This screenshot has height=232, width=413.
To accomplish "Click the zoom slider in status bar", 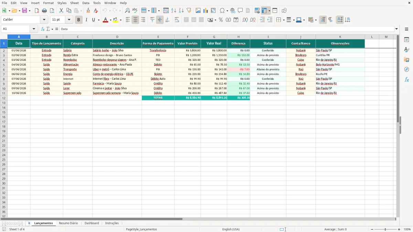I will (x=385, y=229).
